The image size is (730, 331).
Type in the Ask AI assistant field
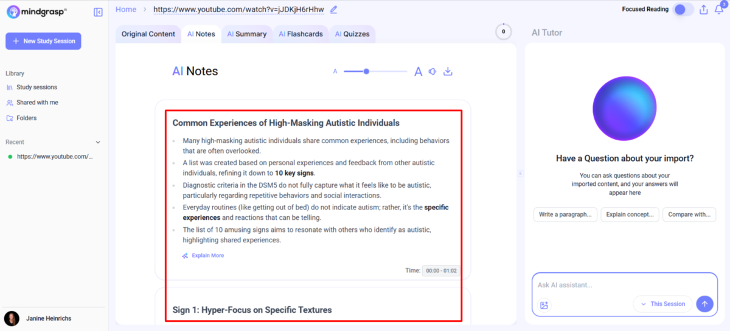tap(614, 285)
